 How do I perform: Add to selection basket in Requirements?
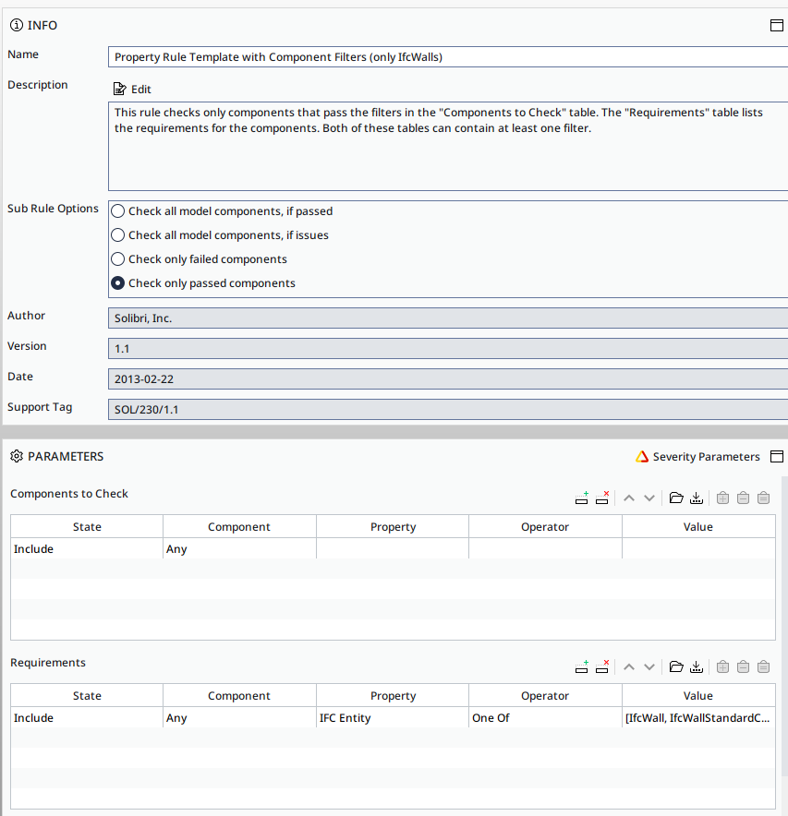723,666
